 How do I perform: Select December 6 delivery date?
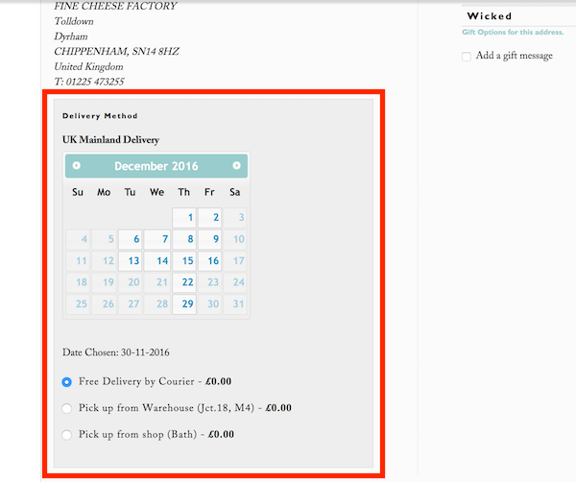pyautogui.click(x=130, y=239)
